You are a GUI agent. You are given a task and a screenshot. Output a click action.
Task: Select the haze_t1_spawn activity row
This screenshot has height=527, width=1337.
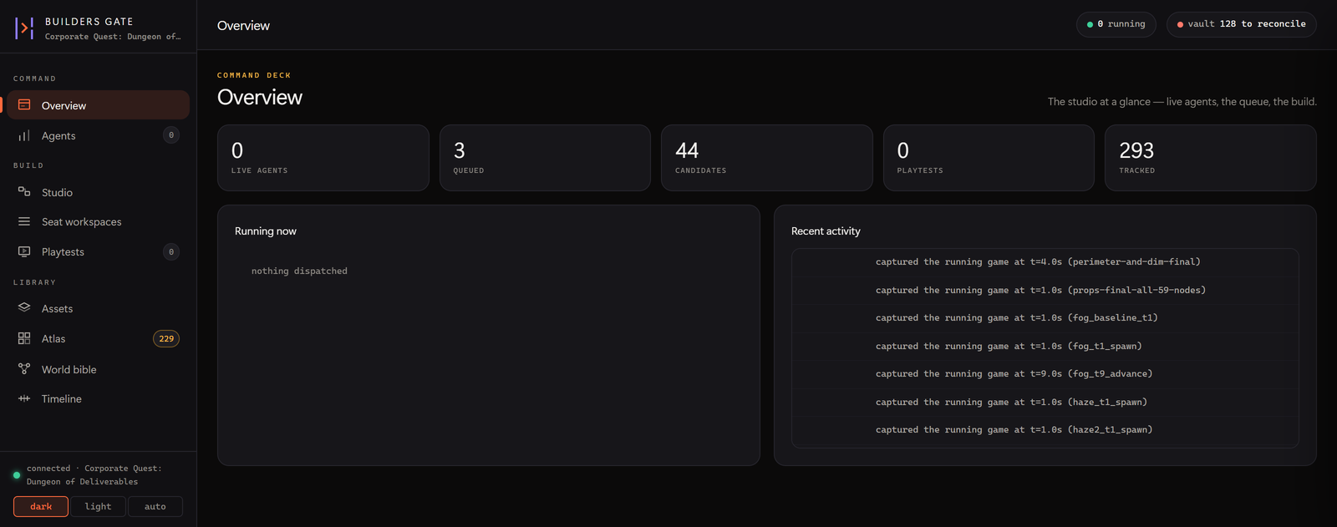point(1045,403)
